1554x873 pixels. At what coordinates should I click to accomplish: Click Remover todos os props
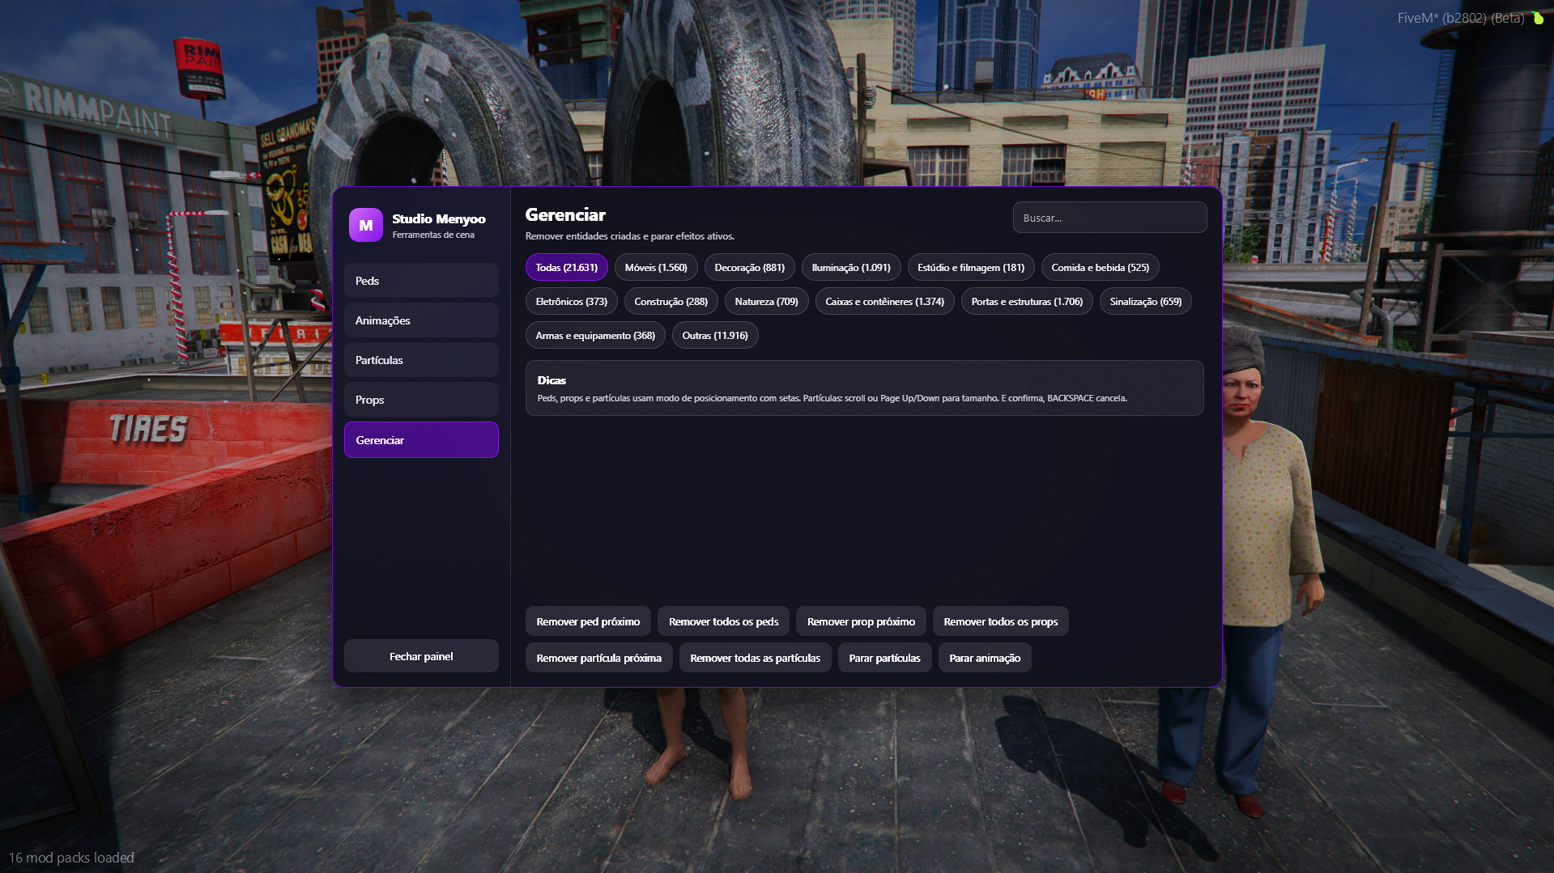(1000, 621)
